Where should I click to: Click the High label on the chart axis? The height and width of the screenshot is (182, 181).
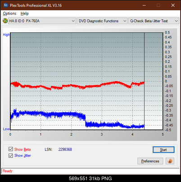coord(6,35)
